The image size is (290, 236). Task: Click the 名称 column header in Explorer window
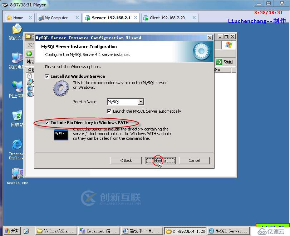click(30, 70)
